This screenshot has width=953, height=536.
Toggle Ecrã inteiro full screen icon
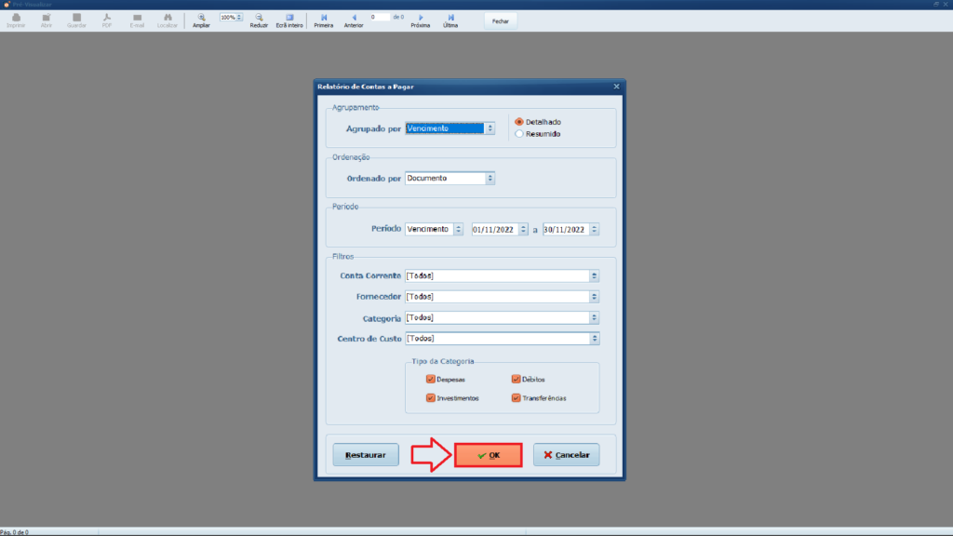[289, 20]
